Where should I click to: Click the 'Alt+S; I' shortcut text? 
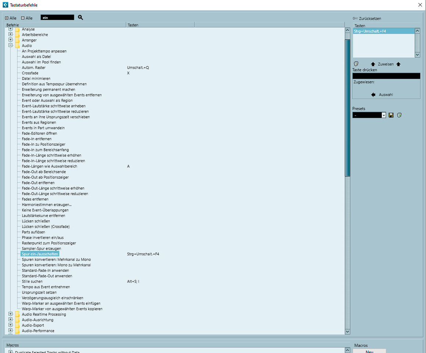pyautogui.click(x=133, y=281)
